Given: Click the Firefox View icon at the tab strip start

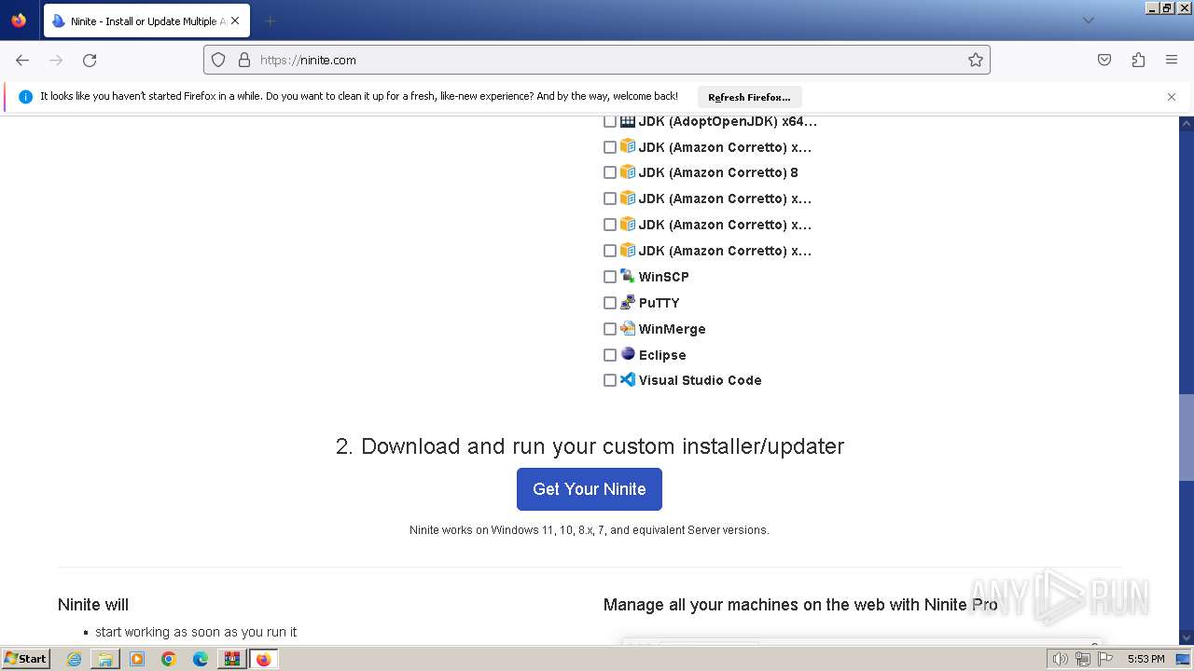Looking at the screenshot, I should pos(19,20).
